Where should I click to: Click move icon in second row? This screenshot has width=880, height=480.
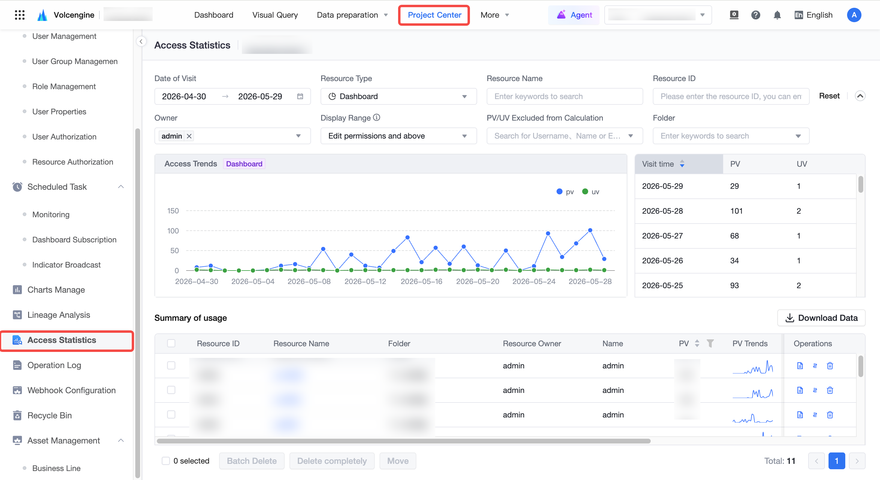[815, 390]
